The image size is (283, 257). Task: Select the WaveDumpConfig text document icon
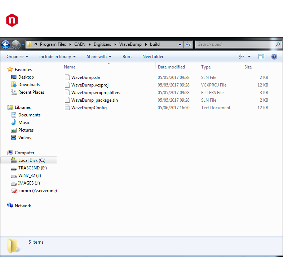(x=67, y=107)
